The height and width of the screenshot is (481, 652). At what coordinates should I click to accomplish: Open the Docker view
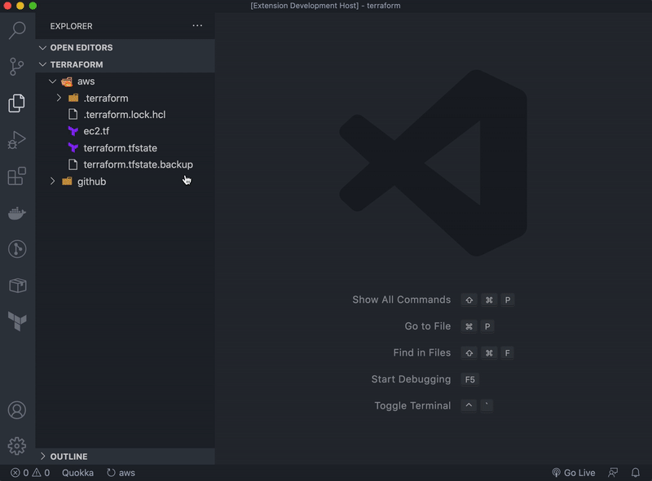pyautogui.click(x=17, y=213)
